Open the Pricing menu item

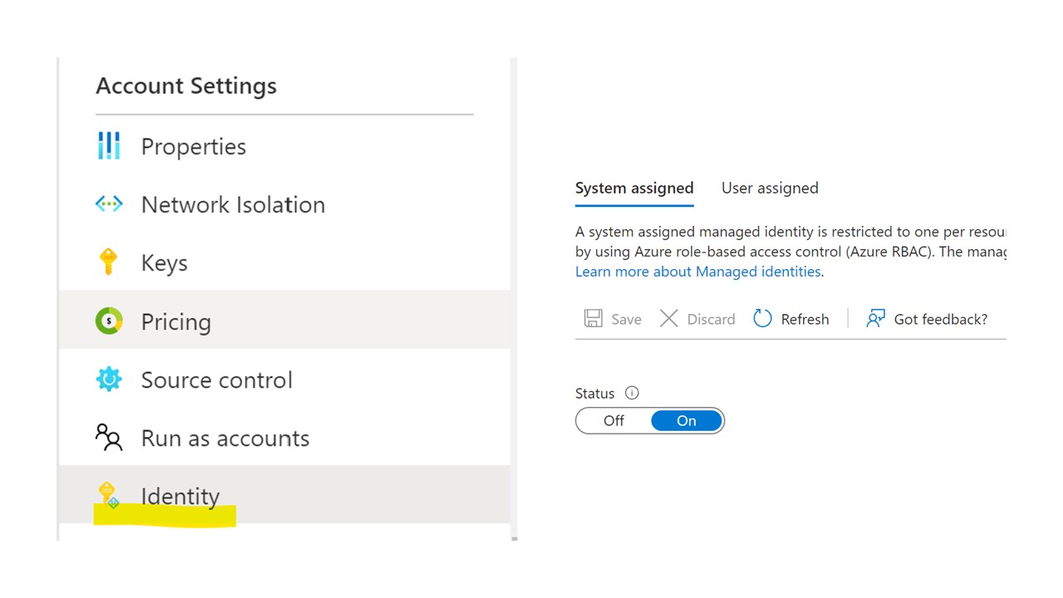(176, 321)
